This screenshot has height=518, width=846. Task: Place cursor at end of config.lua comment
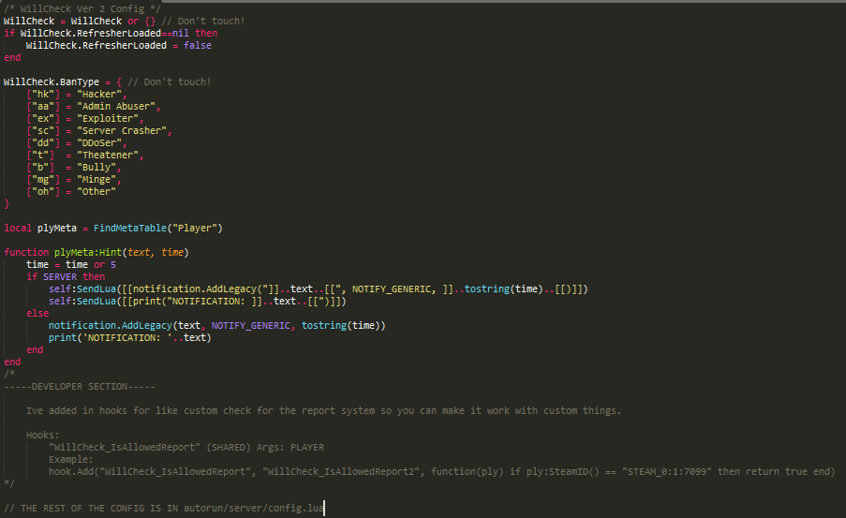[x=324, y=508]
